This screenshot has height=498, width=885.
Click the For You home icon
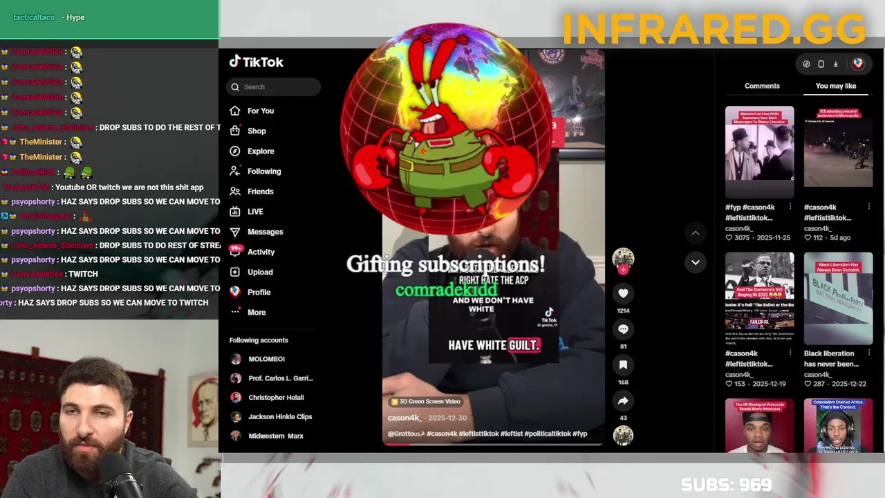pyautogui.click(x=235, y=111)
